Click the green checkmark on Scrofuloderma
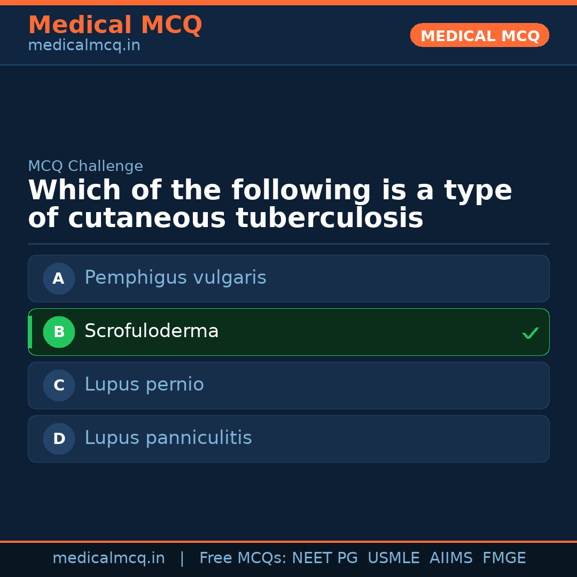Image resolution: width=577 pixels, height=577 pixels. click(x=530, y=333)
